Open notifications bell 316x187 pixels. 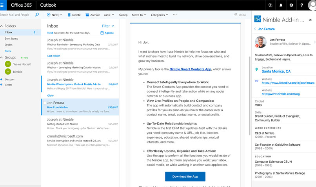pos(281,5)
